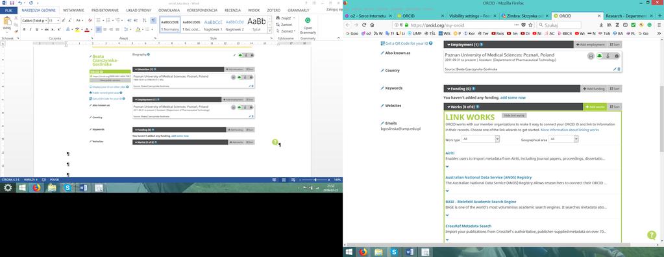Image resolution: width=664 pixels, height=257 pixels.
Task: Switch to the WSTAWIANIE ribbon tab
Action: coord(73,10)
